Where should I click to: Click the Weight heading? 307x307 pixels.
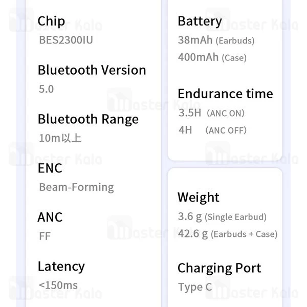pyautogui.click(x=198, y=198)
